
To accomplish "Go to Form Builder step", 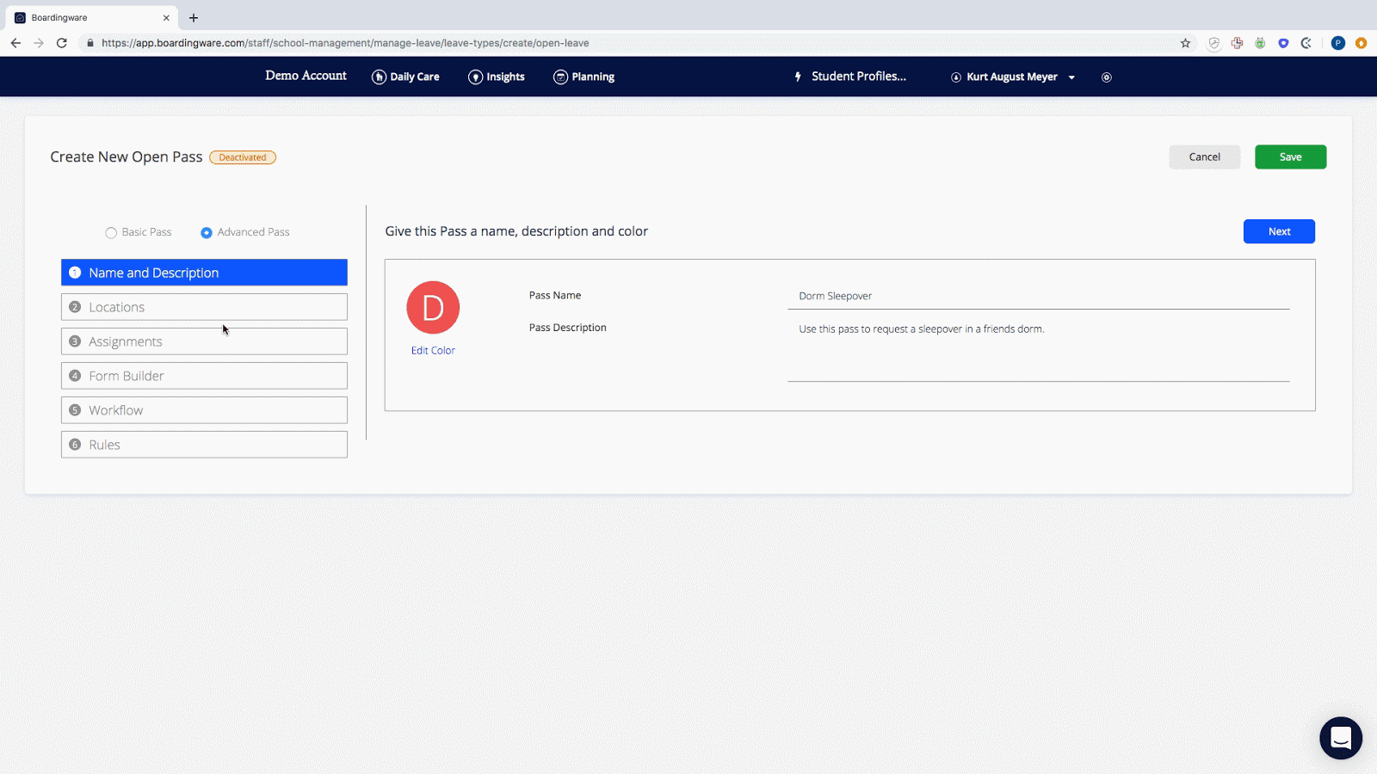I will pyautogui.click(x=204, y=376).
